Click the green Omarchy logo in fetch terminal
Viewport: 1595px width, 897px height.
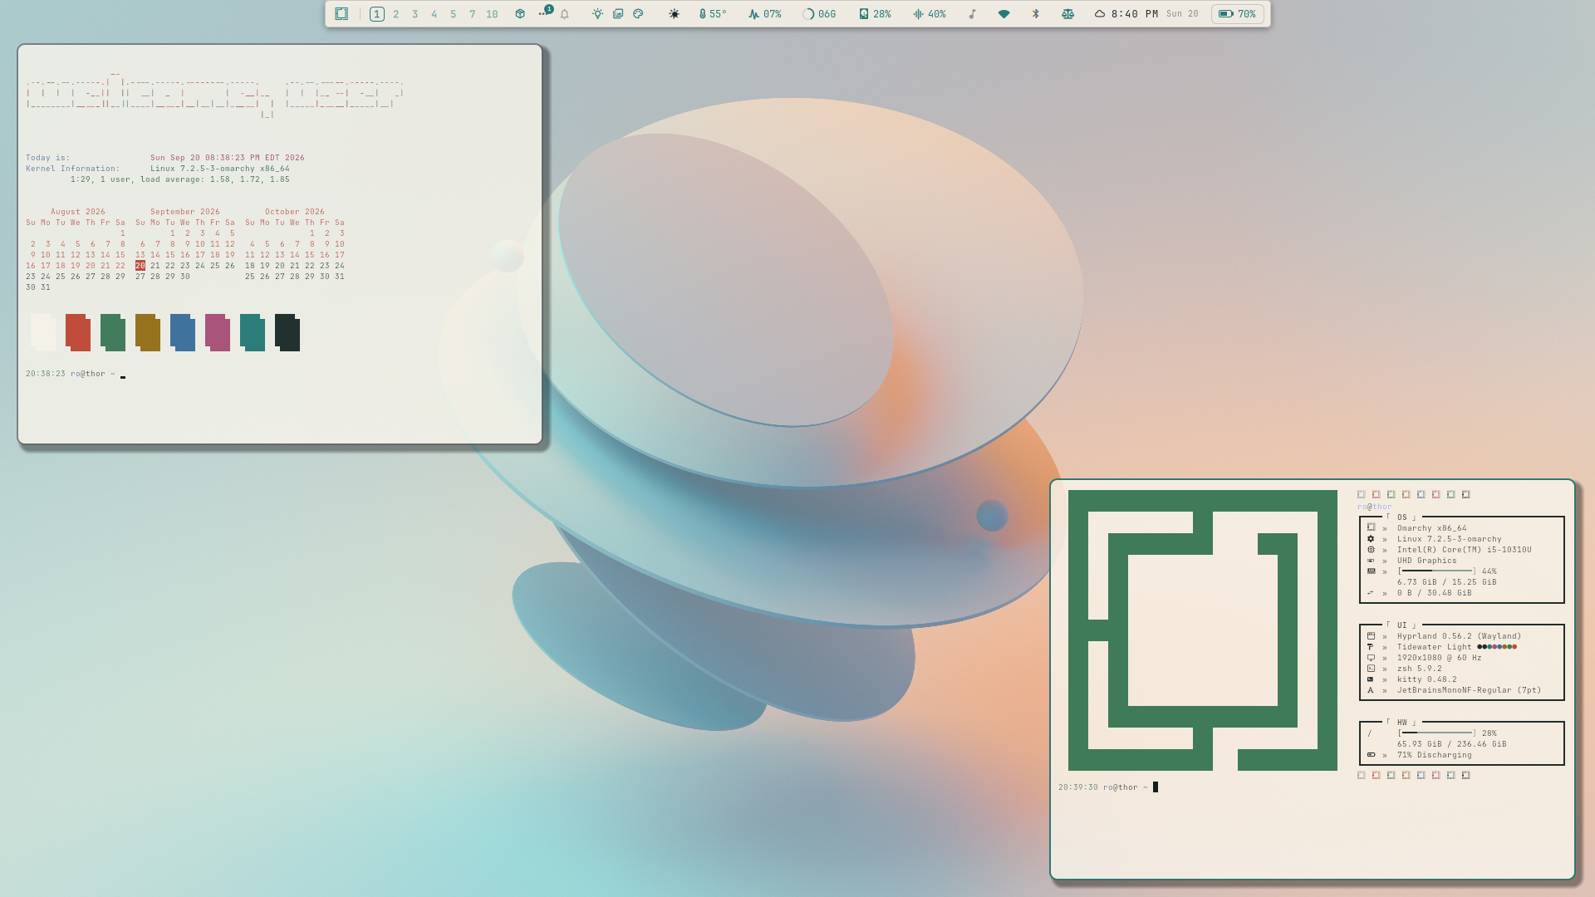(1203, 630)
